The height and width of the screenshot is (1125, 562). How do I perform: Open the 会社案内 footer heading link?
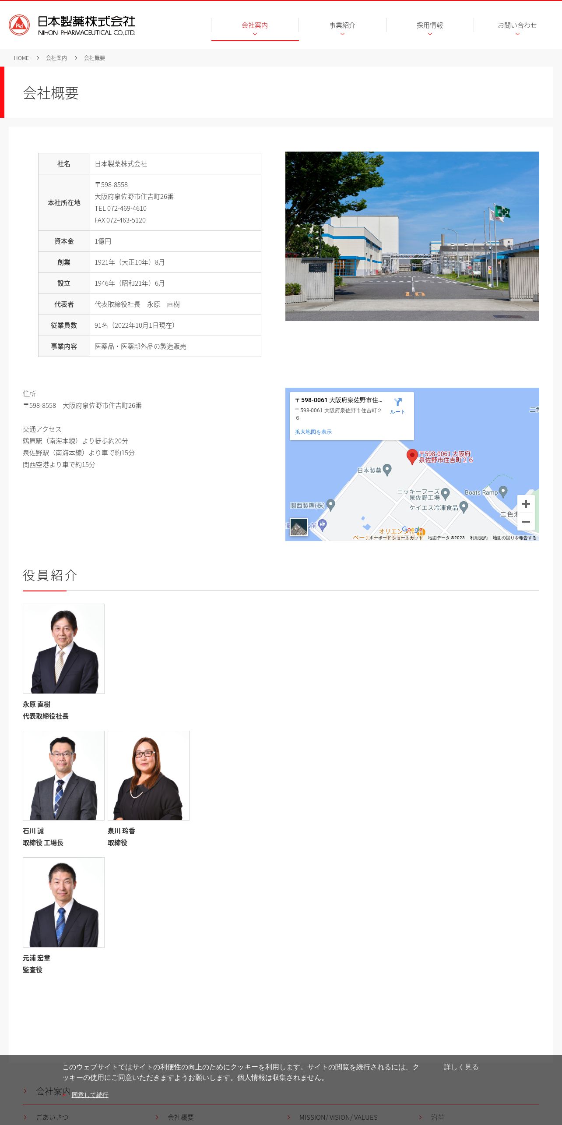[53, 1091]
